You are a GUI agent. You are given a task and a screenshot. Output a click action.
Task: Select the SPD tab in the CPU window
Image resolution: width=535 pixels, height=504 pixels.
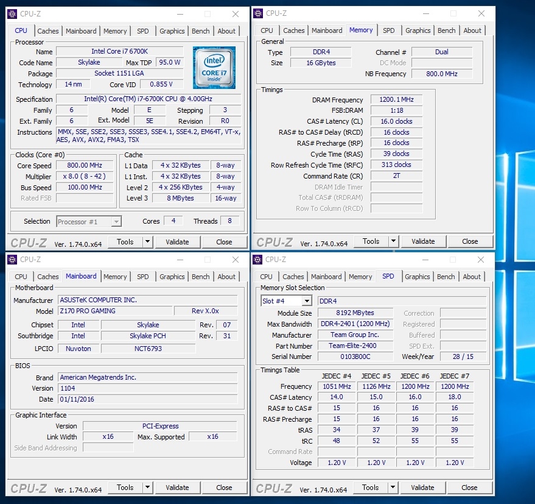click(142, 30)
